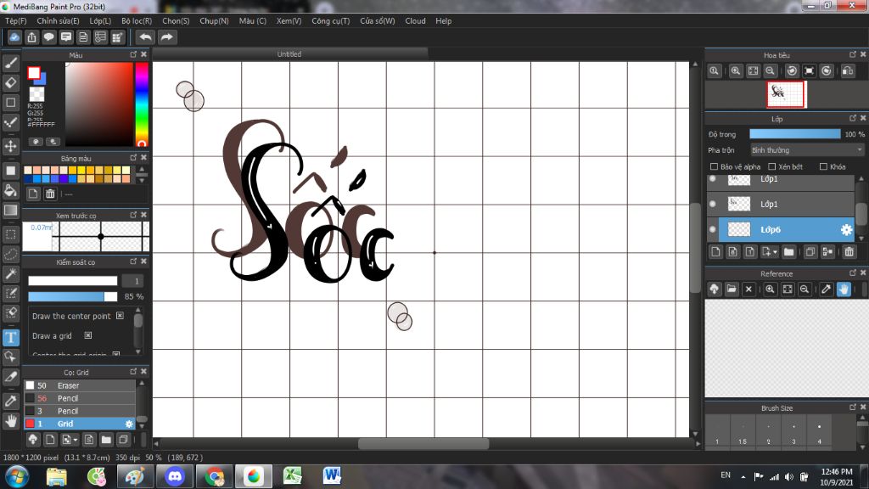Viewport: 869px width, 489px height.
Task: Select the Gradient tool
Action: 10,211
